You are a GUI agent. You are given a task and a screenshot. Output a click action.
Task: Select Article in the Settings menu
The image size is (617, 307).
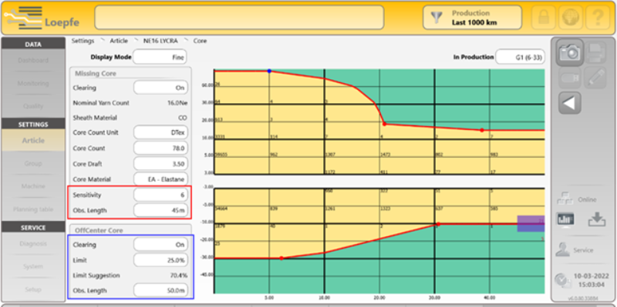(x=33, y=141)
